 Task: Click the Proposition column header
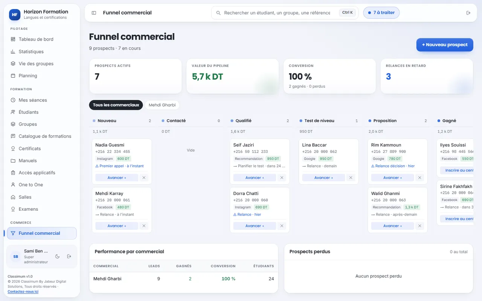tap(397, 121)
